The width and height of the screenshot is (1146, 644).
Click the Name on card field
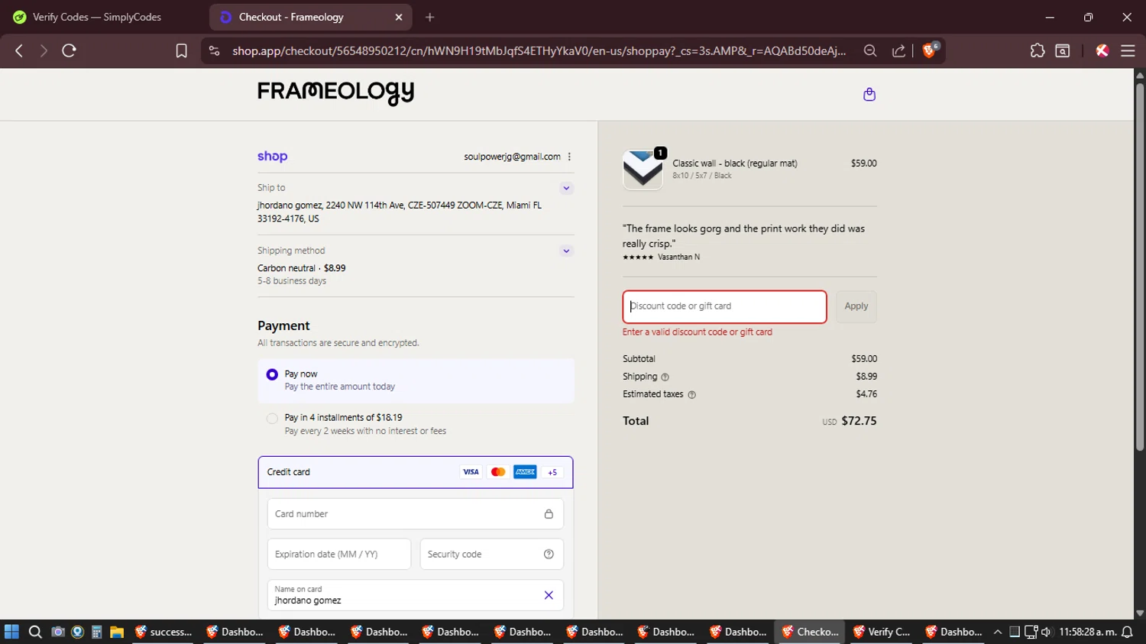416,595
